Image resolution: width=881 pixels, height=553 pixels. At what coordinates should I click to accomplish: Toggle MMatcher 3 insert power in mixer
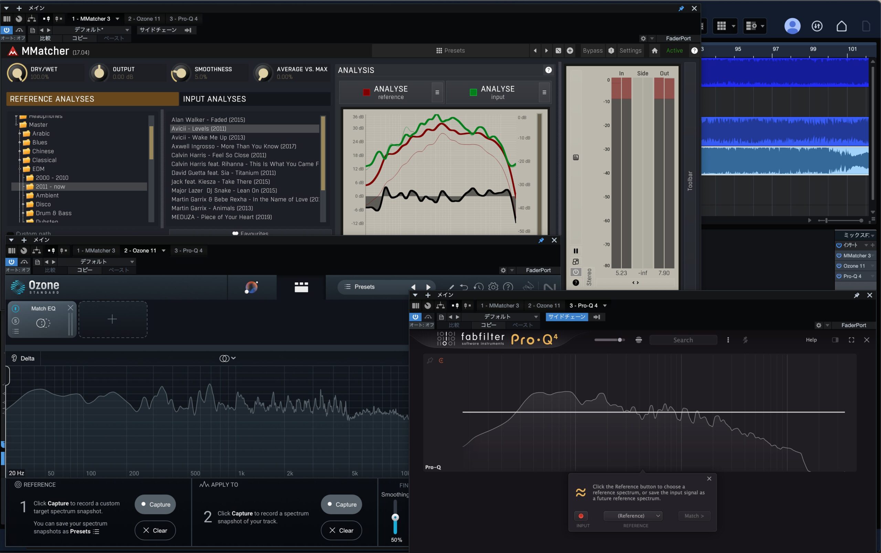(x=839, y=256)
